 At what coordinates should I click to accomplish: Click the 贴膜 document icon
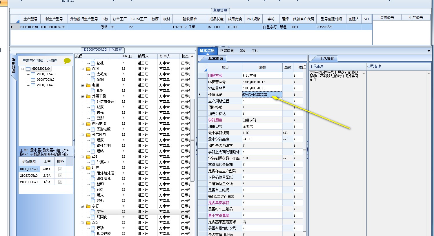tap(93, 107)
